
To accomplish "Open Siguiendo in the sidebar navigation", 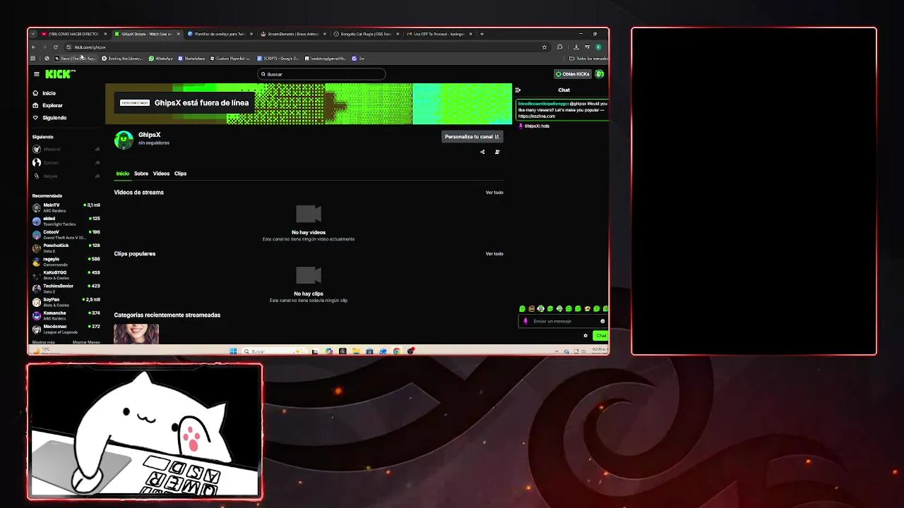I will tap(49, 118).
